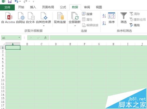
Task: Click in the Name Box showing A1
Action: coord(9,38)
